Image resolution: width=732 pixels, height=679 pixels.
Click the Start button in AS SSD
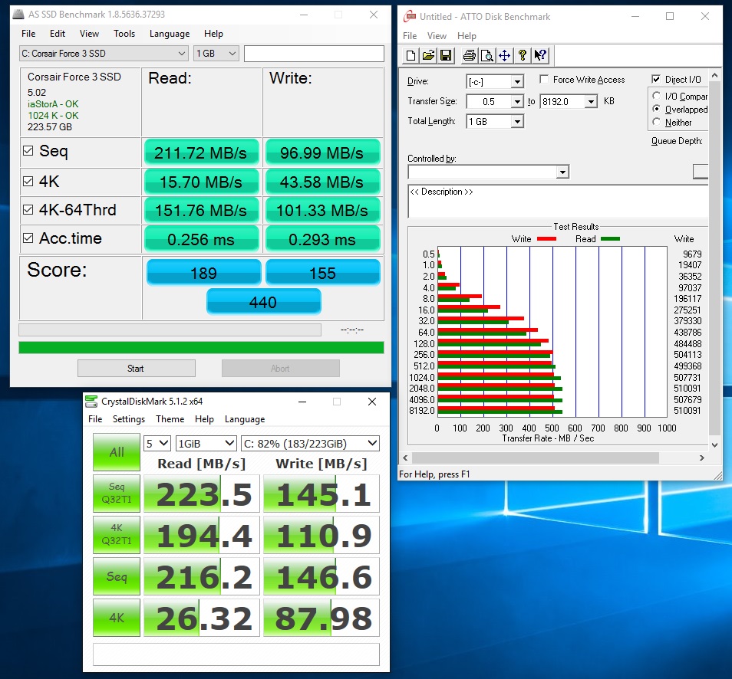(x=137, y=369)
